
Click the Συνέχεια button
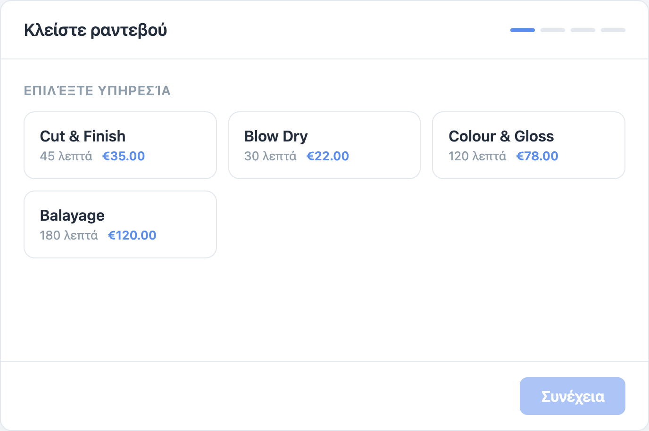tap(573, 396)
